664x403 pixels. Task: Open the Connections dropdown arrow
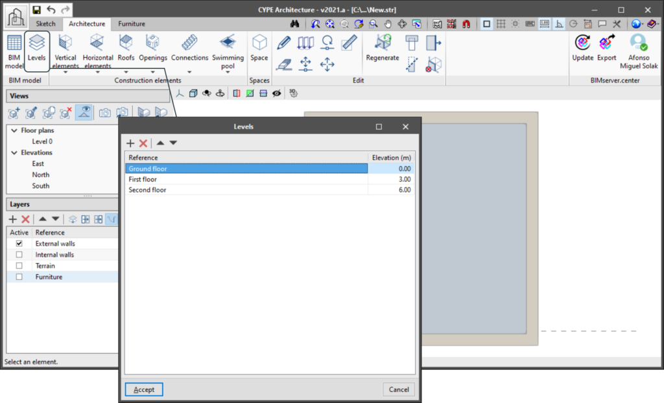[x=189, y=72]
